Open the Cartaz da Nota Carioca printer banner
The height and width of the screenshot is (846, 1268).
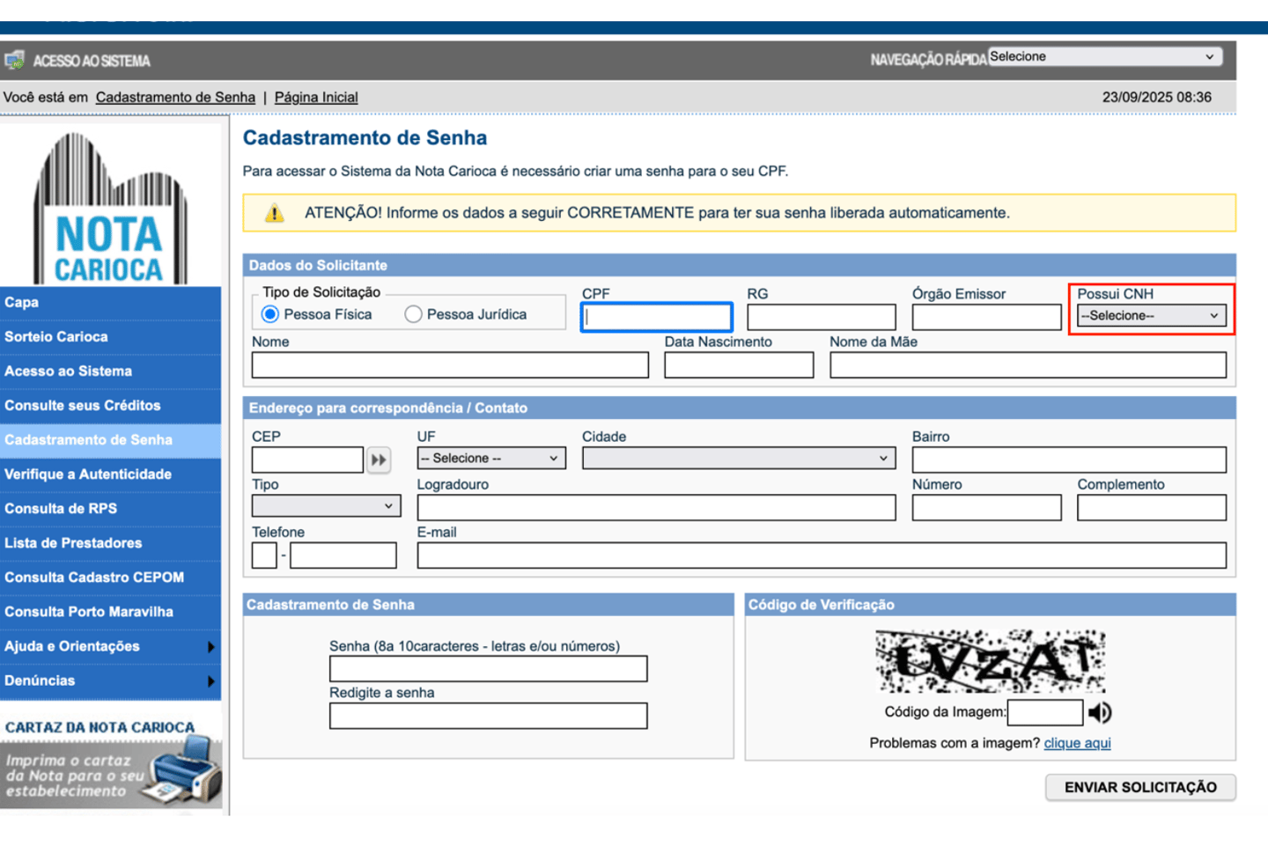[x=111, y=761]
